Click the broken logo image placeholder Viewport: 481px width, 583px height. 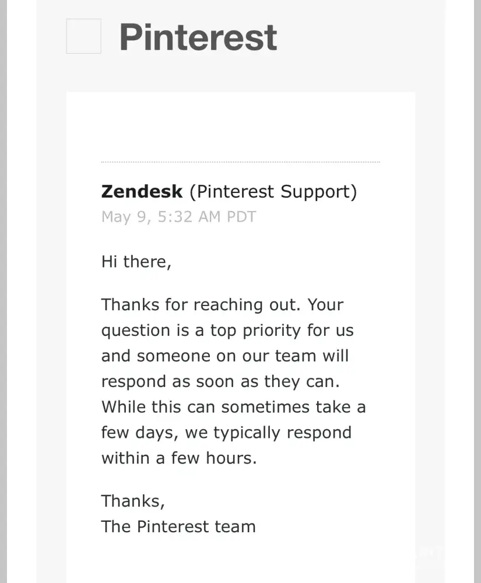coord(83,36)
